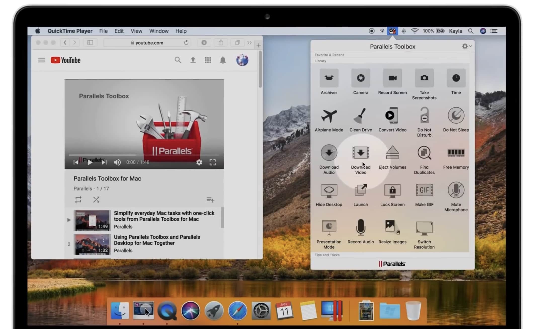The height and width of the screenshot is (329, 536).
Task: Open the second playlist video, Using Parallels Toolbox
Action: point(157,240)
